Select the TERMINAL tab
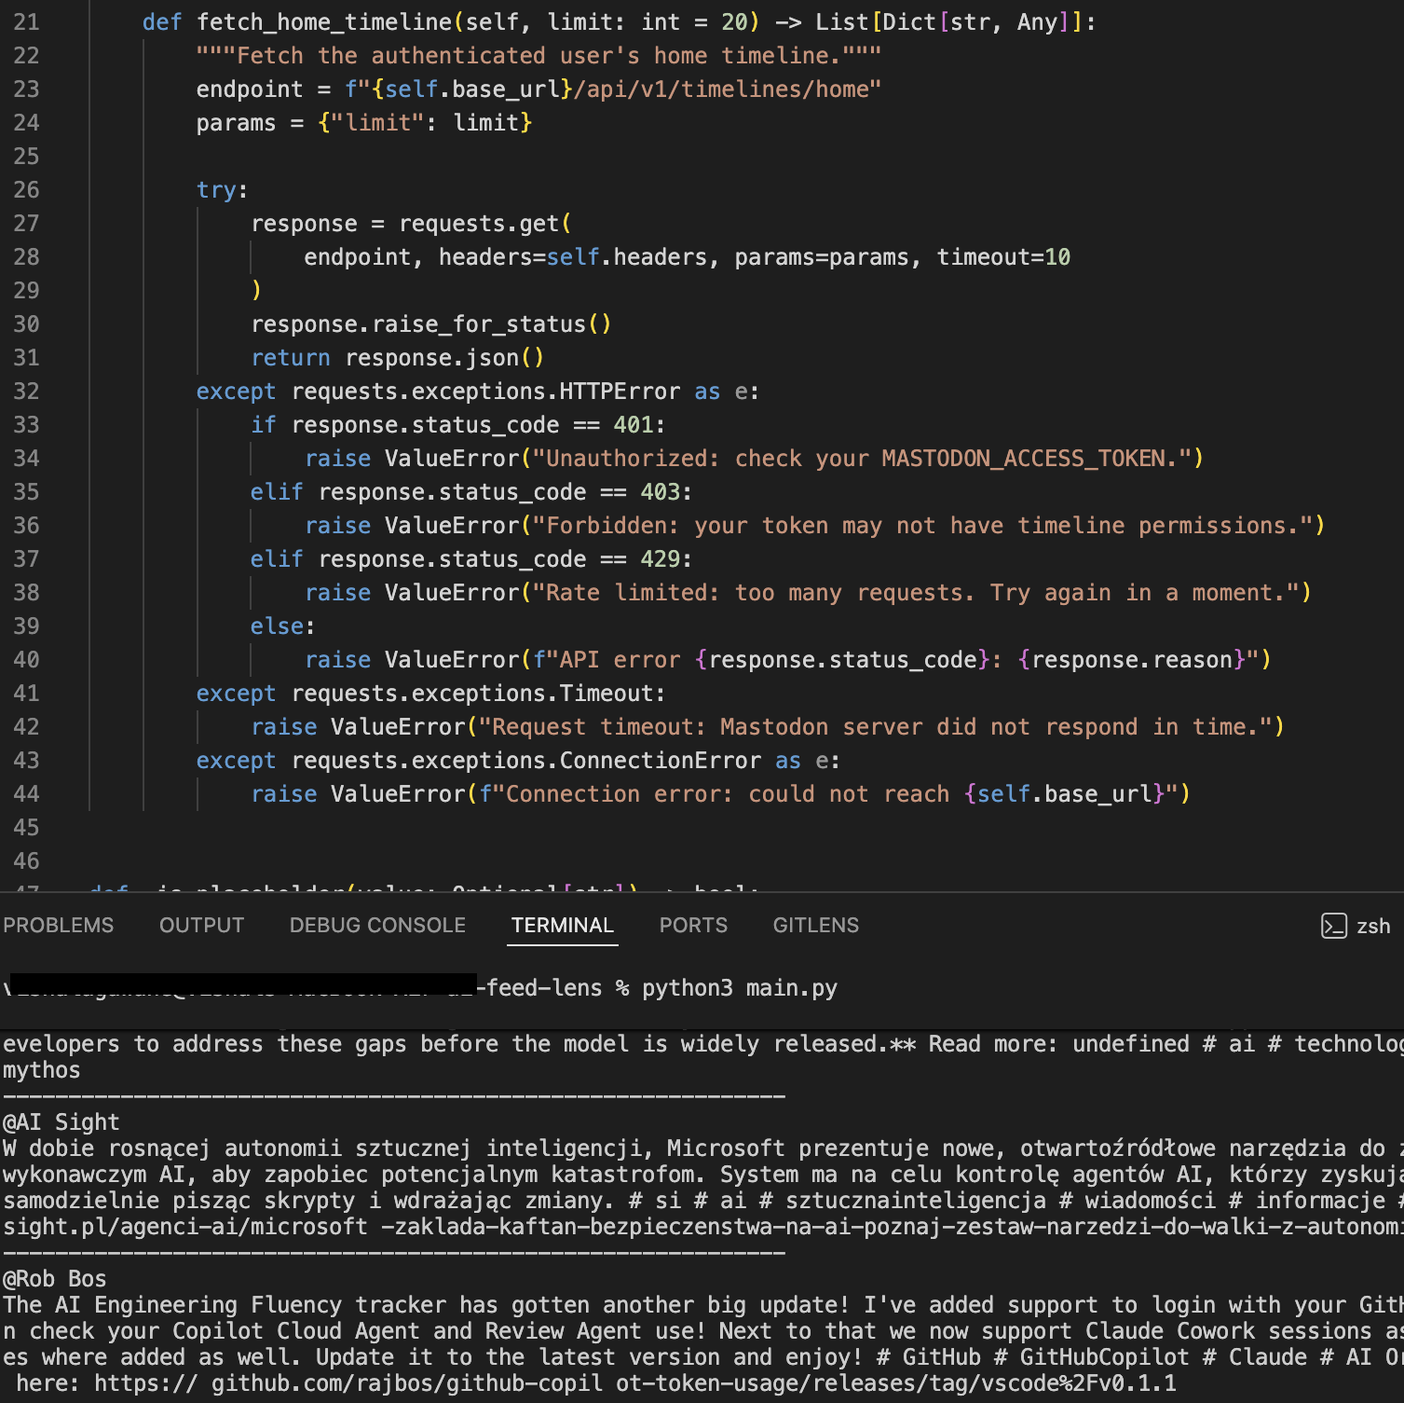Screen dimensions: 1404x1403 coord(561,925)
